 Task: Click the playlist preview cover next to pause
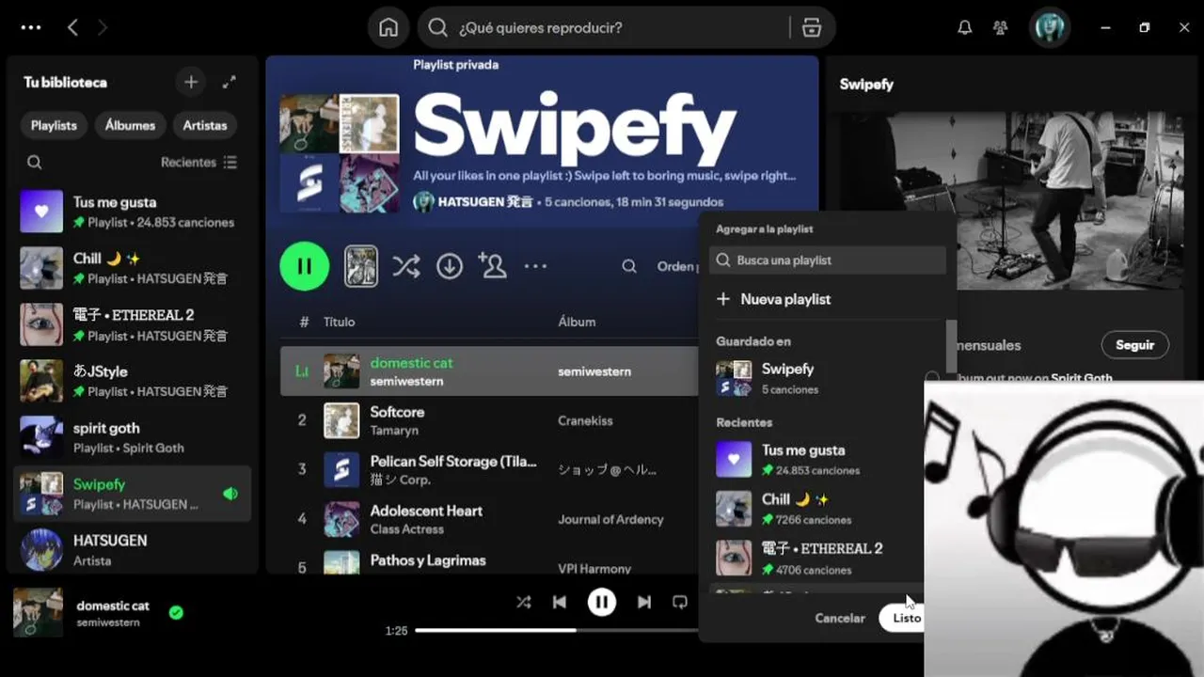(361, 266)
